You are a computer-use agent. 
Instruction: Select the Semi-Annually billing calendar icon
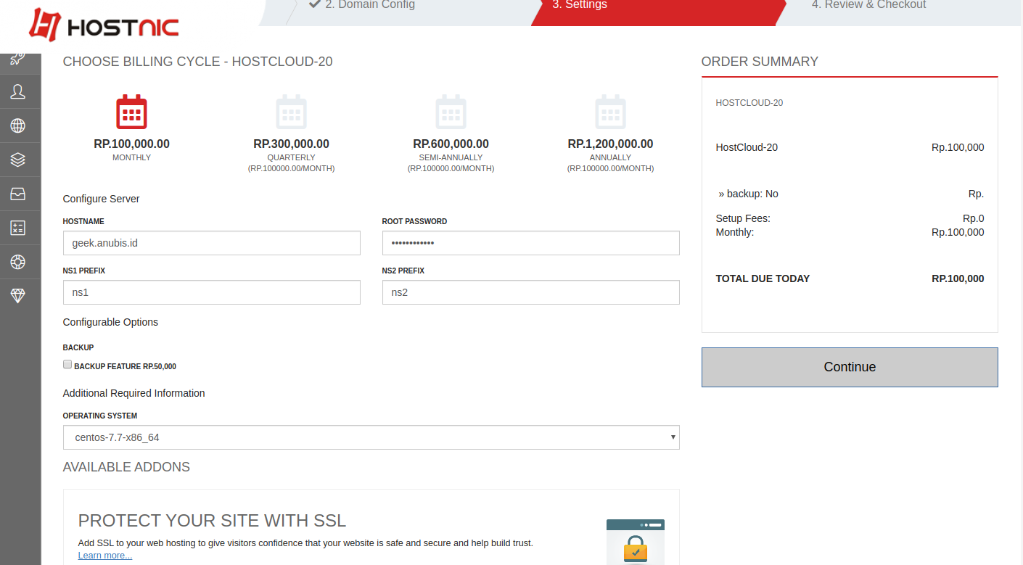(x=451, y=112)
